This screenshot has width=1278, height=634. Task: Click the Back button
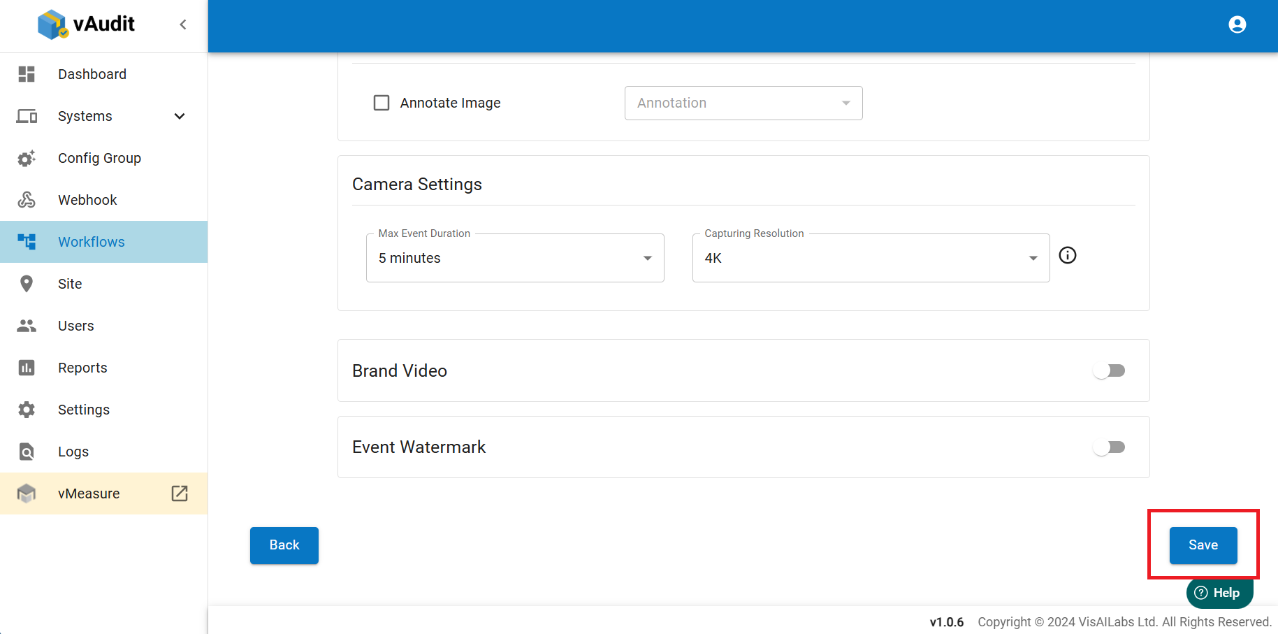coord(284,545)
